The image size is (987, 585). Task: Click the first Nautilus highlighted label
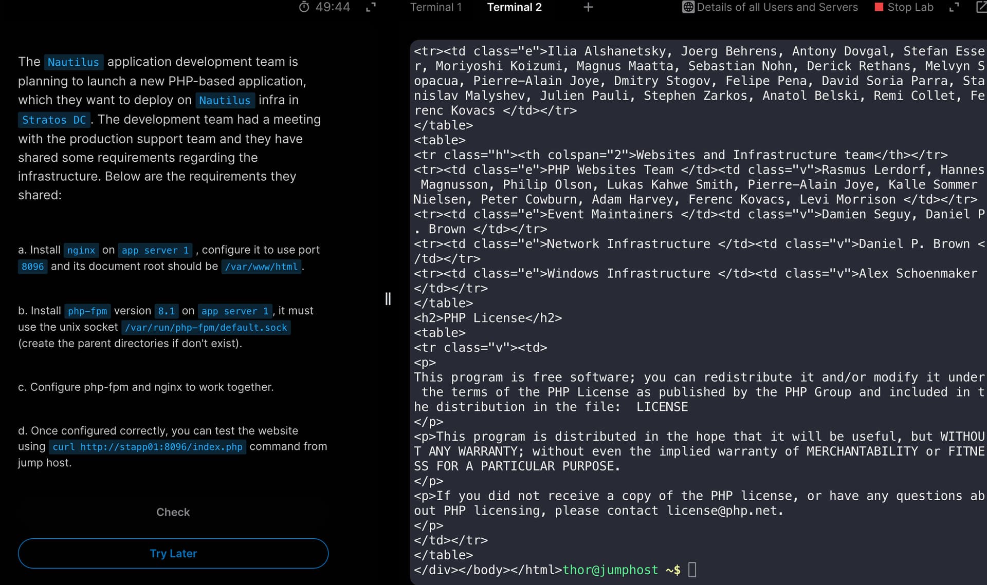coord(74,62)
